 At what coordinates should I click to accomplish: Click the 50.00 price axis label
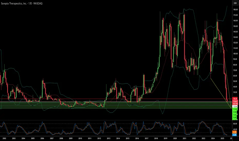click(235, 81)
